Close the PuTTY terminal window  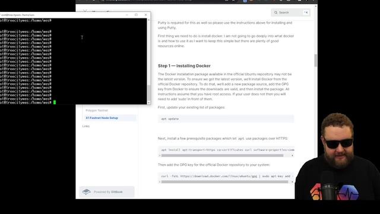tap(145, 15)
